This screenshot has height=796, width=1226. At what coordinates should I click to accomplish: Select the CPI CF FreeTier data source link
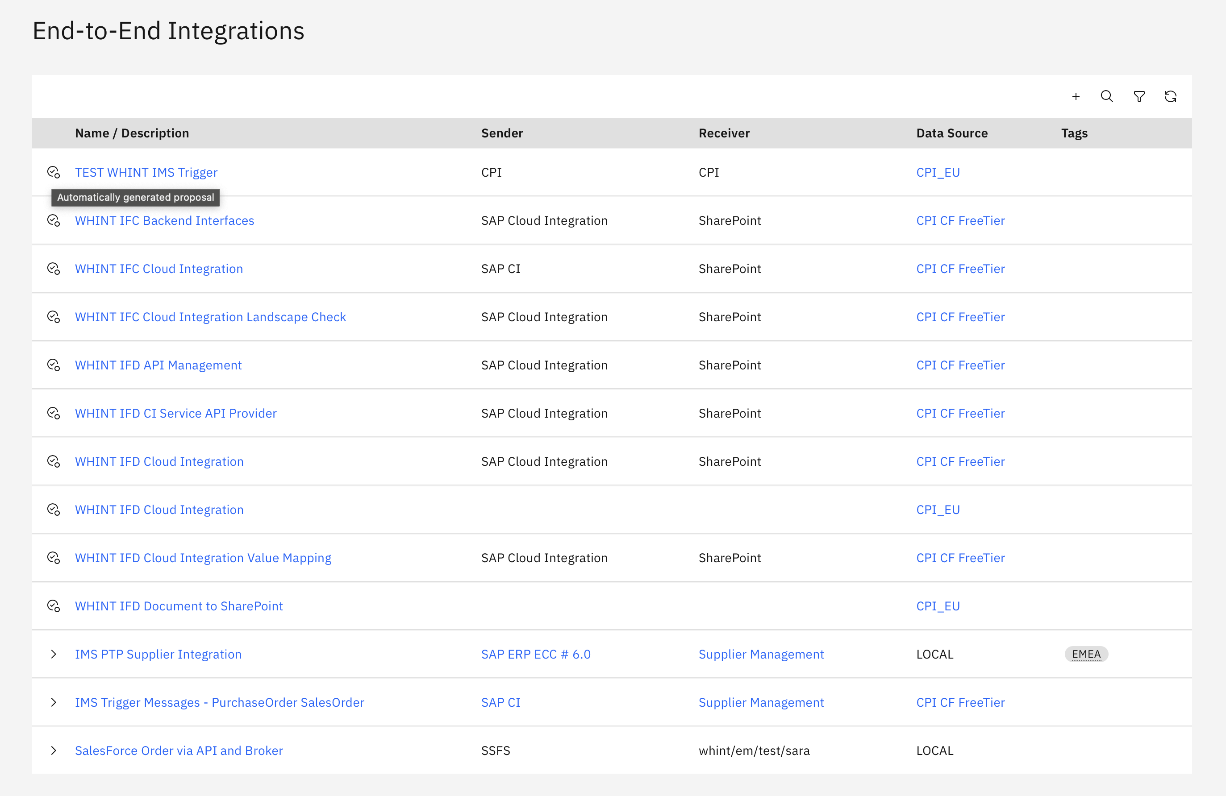[961, 220]
